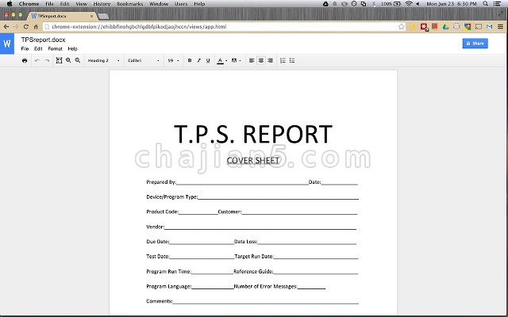Redo the last undone edit
Viewport: 508px width, 317px height.
[x=47, y=60]
